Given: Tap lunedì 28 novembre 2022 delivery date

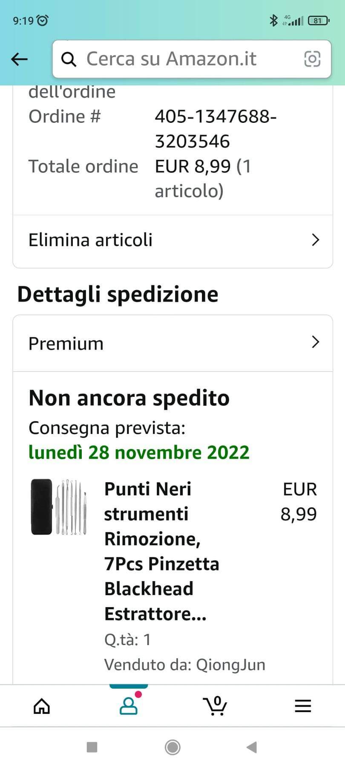Looking at the screenshot, I should pos(139,452).
